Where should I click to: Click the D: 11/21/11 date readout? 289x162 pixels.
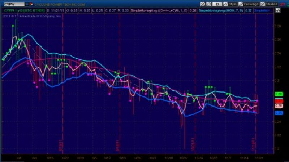tap(56, 10)
